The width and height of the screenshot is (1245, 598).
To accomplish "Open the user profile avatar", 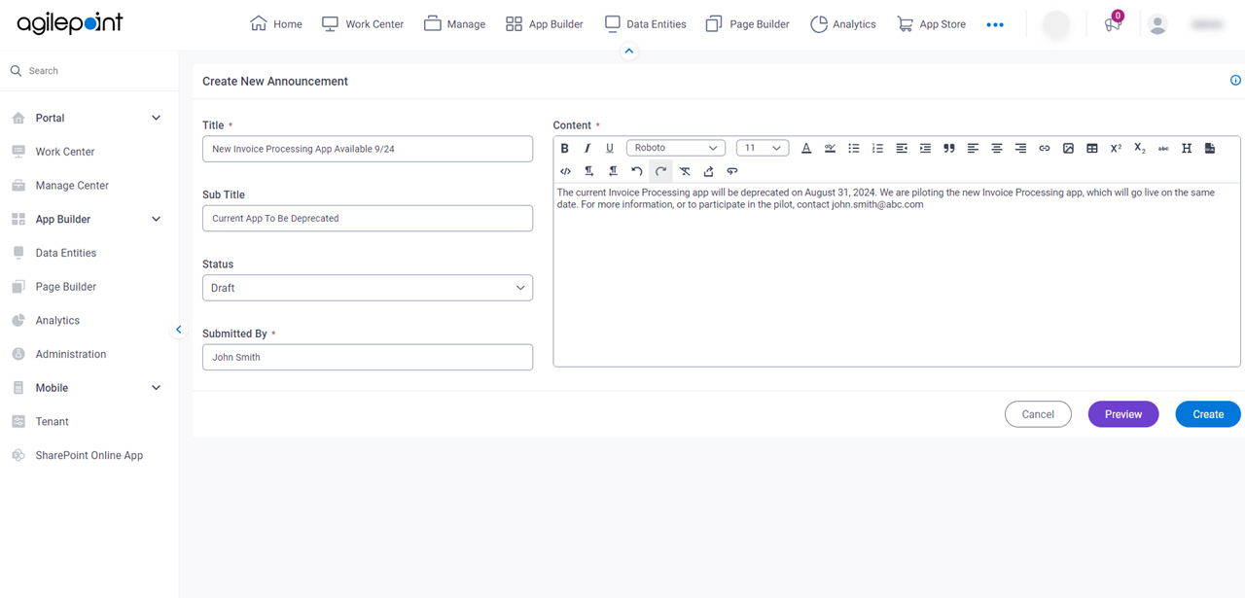I will (1157, 24).
